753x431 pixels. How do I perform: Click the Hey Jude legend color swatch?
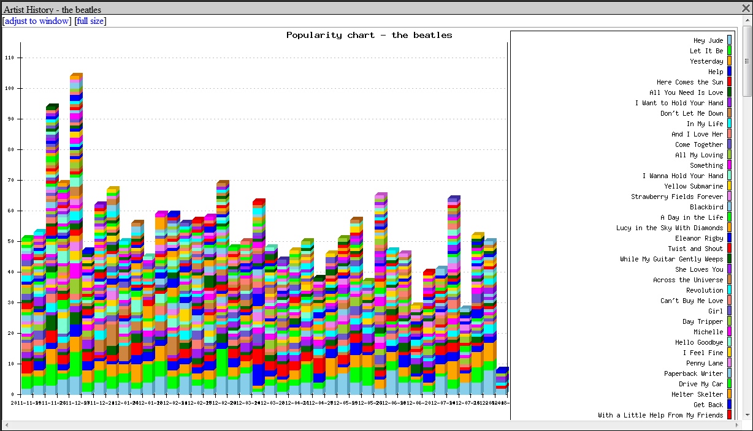[729, 40]
